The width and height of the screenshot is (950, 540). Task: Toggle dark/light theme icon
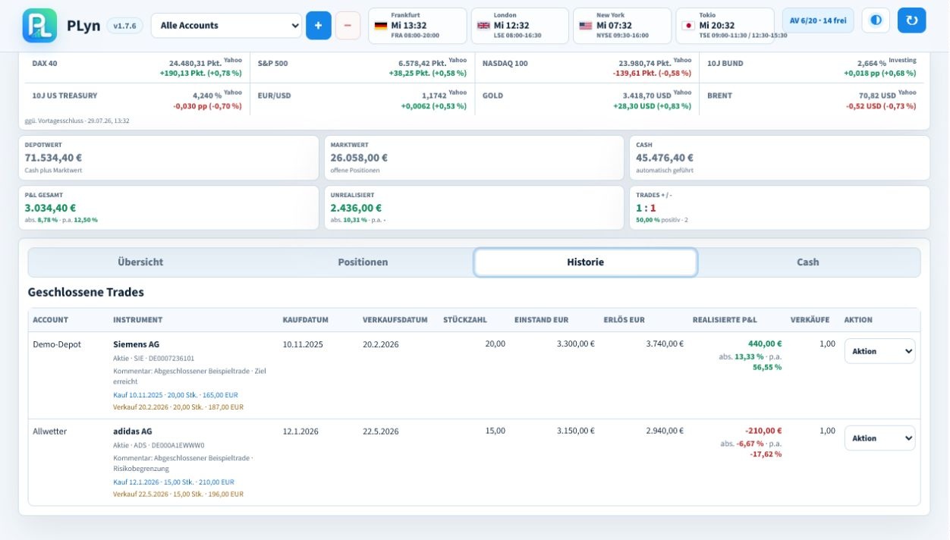pyautogui.click(x=876, y=20)
